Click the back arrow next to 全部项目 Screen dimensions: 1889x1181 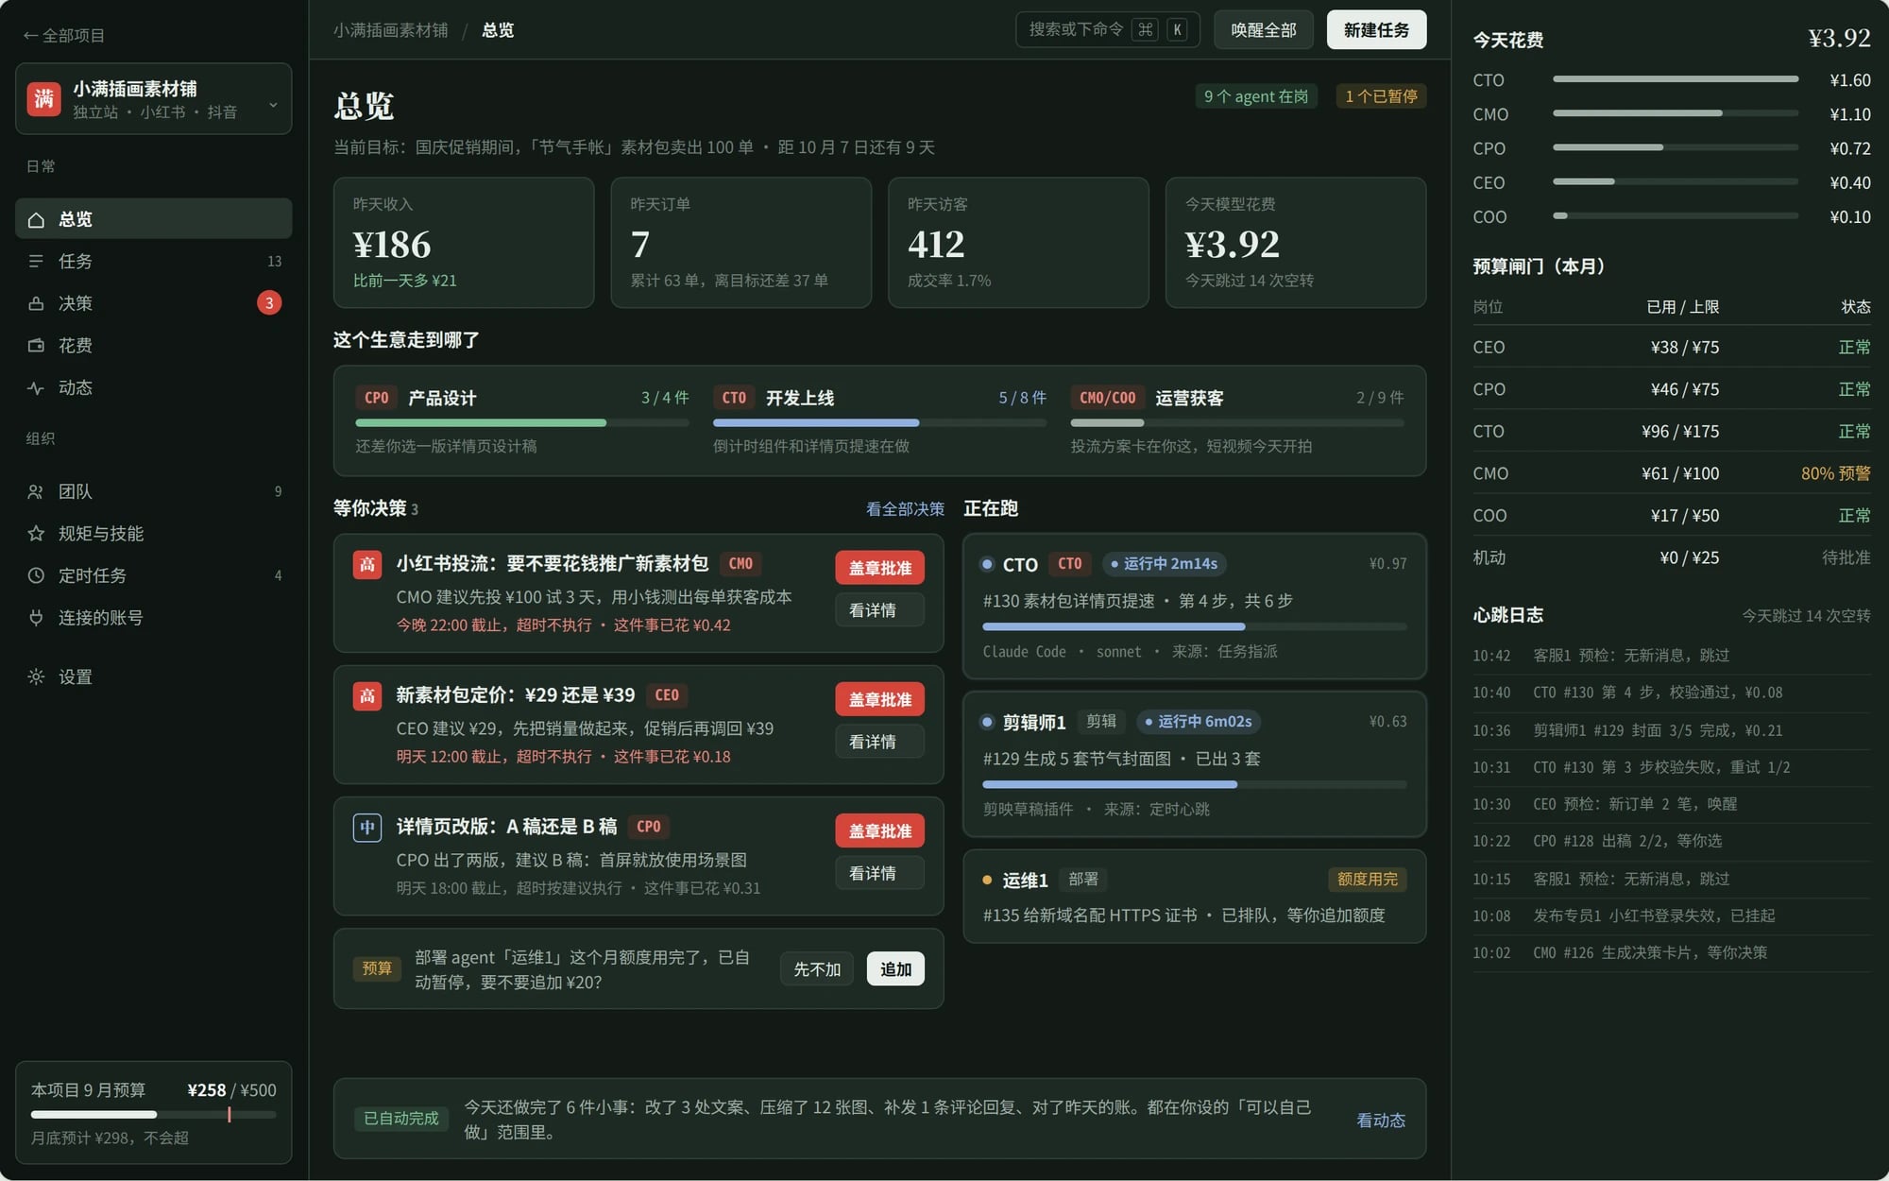point(30,36)
